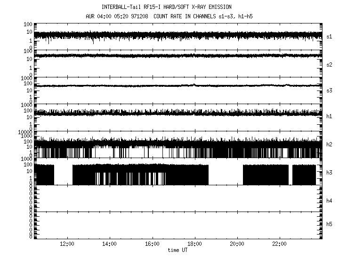Click the h1 channel label
Screen dimensions: 339x258
(329, 116)
